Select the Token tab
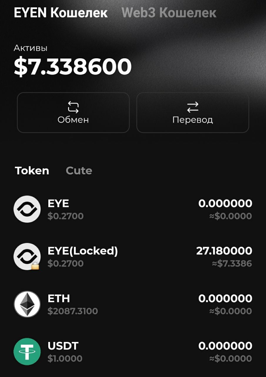Viewport: 266px width, 377px height. tap(32, 171)
